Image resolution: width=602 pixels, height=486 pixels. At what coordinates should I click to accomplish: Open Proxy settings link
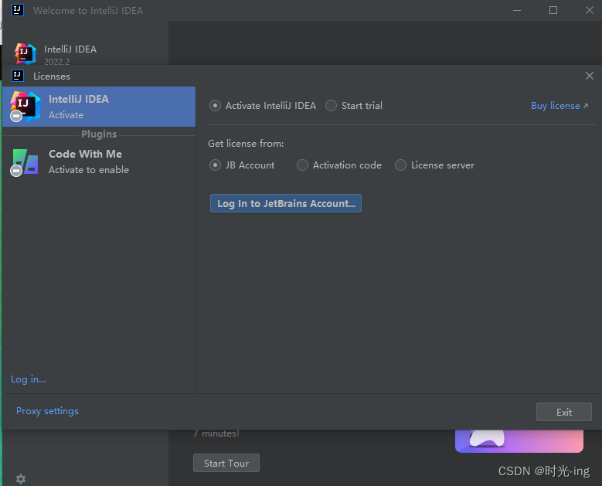click(47, 411)
